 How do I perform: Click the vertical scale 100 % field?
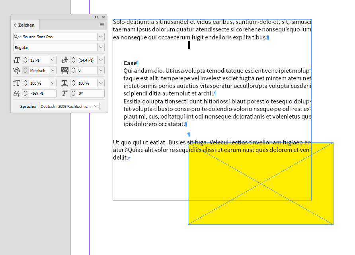(39, 83)
